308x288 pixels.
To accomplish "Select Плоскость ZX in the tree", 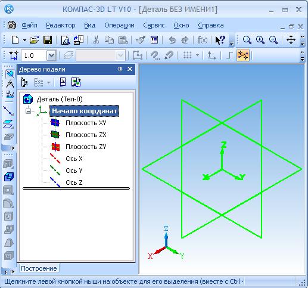I will [x=86, y=135].
